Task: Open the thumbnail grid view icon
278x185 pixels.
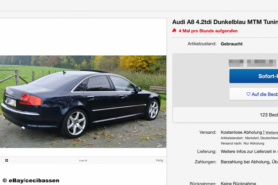Action: point(7,160)
